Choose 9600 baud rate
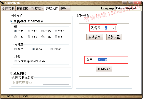 pos(34,49)
